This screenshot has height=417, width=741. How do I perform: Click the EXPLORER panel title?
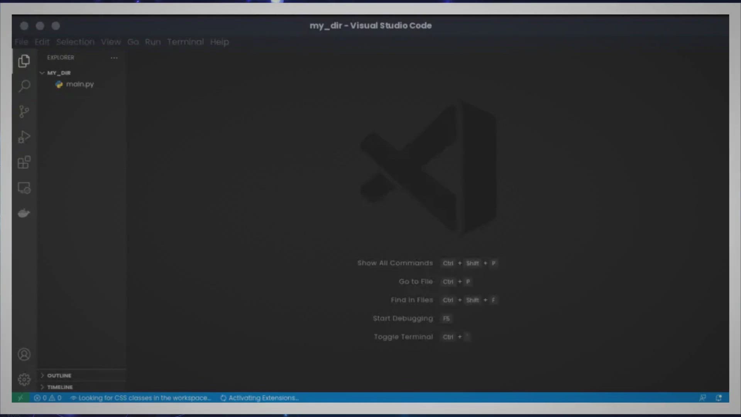point(61,58)
